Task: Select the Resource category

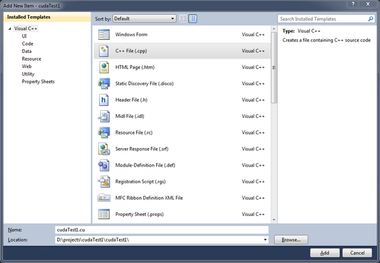Action: point(31,59)
